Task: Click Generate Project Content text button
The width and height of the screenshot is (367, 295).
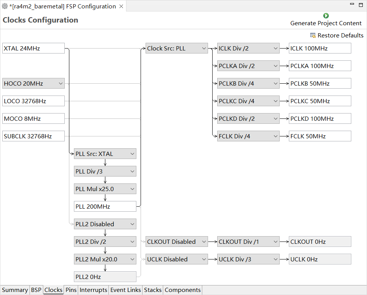Action: click(x=326, y=23)
